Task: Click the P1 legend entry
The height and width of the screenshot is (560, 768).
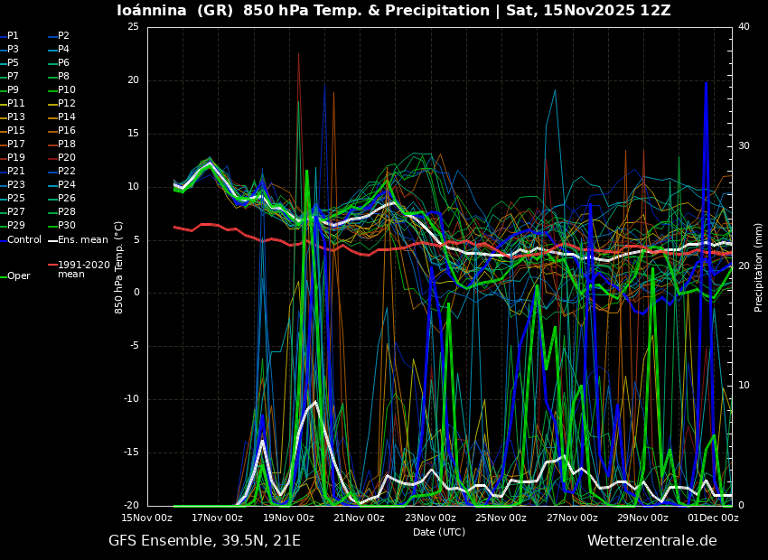Action: pos(13,36)
